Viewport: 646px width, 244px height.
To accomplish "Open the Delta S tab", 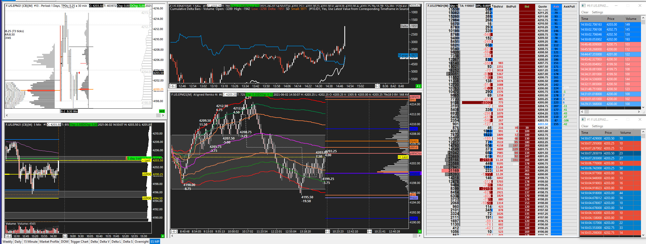I will click(x=128, y=241).
